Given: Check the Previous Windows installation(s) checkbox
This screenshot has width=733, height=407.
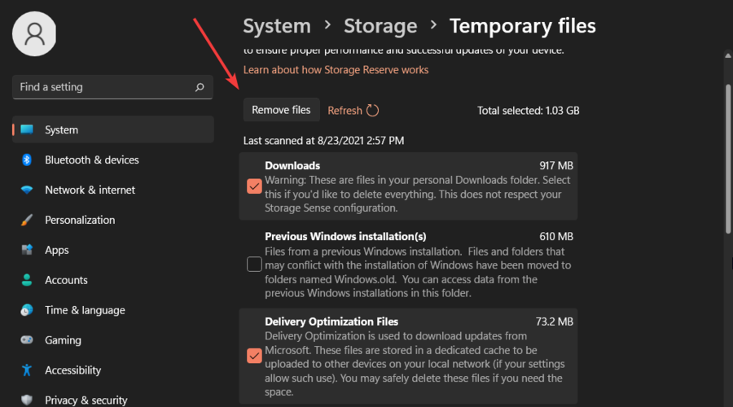Looking at the screenshot, I should [254, 265].
